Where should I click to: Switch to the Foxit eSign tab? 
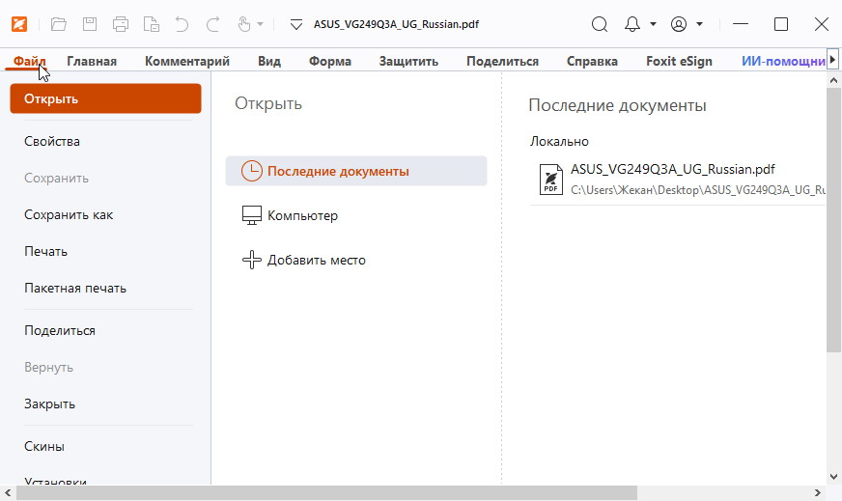pyautogui.click(x=679, y=61)
